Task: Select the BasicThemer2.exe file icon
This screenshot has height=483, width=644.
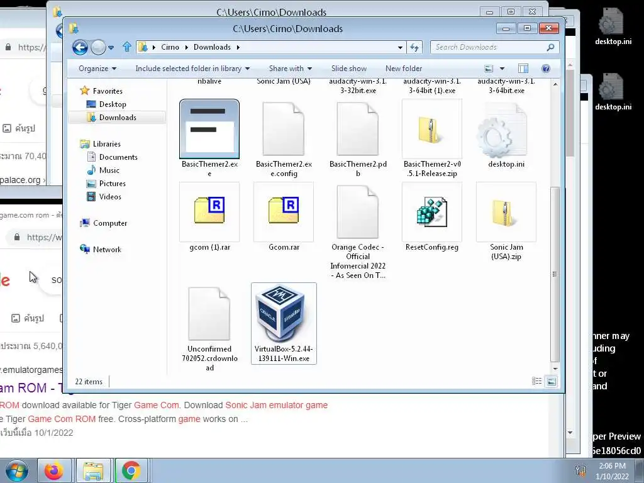Action: pos(209,129)
